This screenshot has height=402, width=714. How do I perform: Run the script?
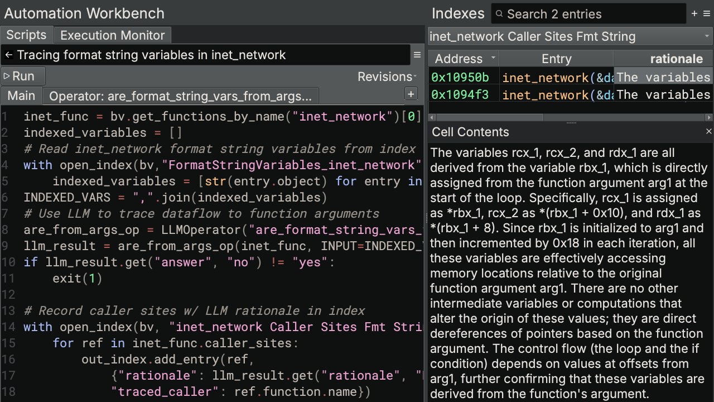(x=23, y=76)
